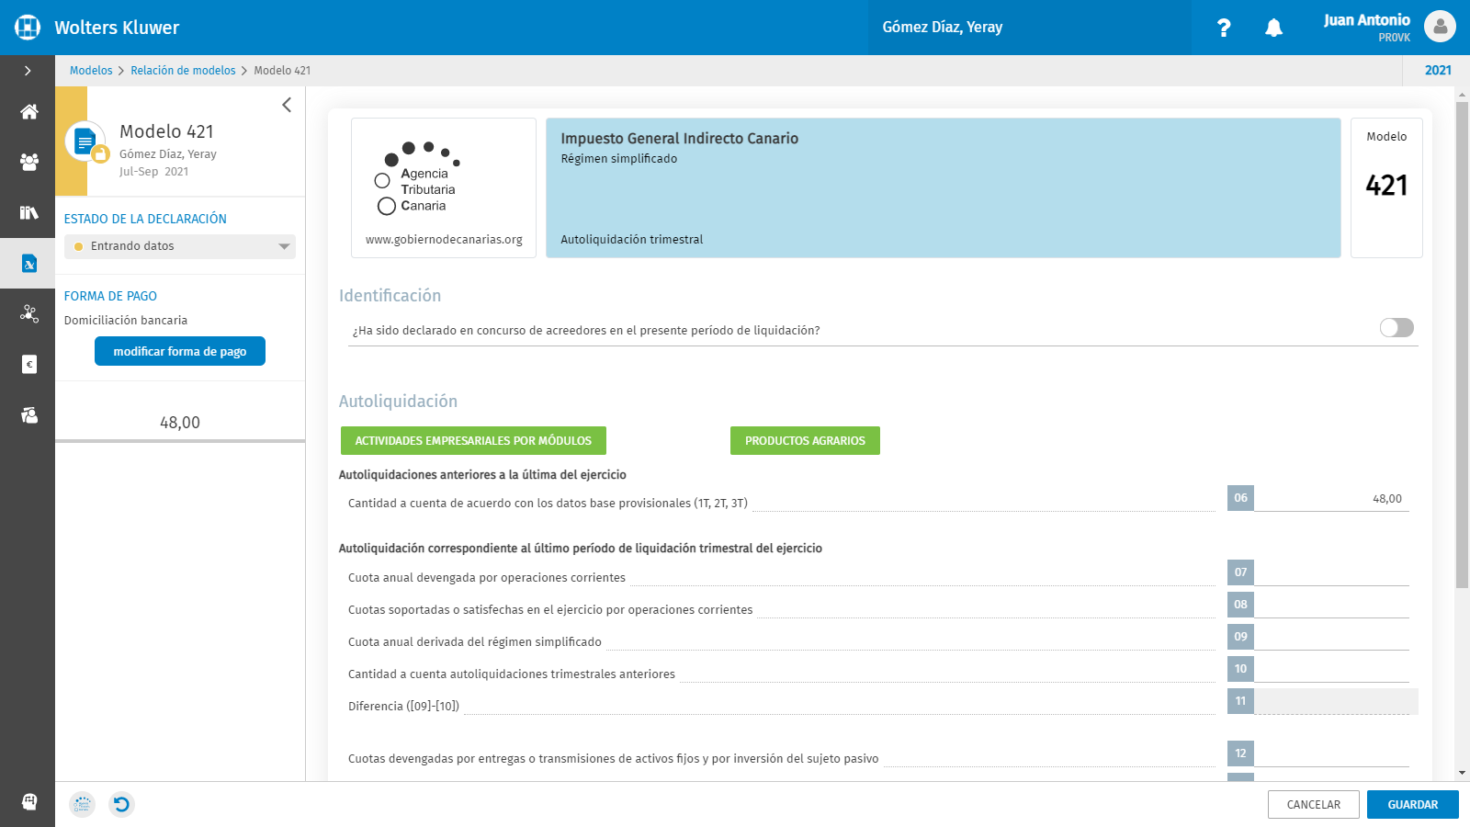1470x827 pixels.
Task: Toggle concurso de acreedores switch
Action: point(1396,328)
